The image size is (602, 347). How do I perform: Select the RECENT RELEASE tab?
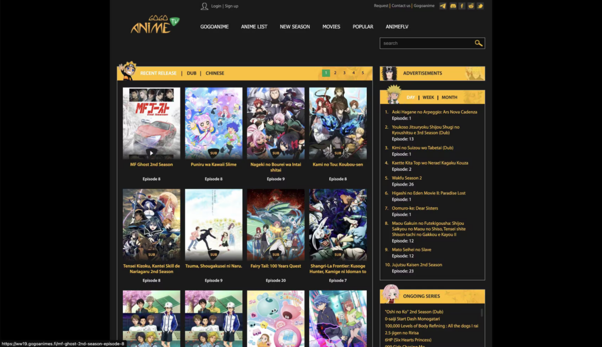tap(158, 73)
